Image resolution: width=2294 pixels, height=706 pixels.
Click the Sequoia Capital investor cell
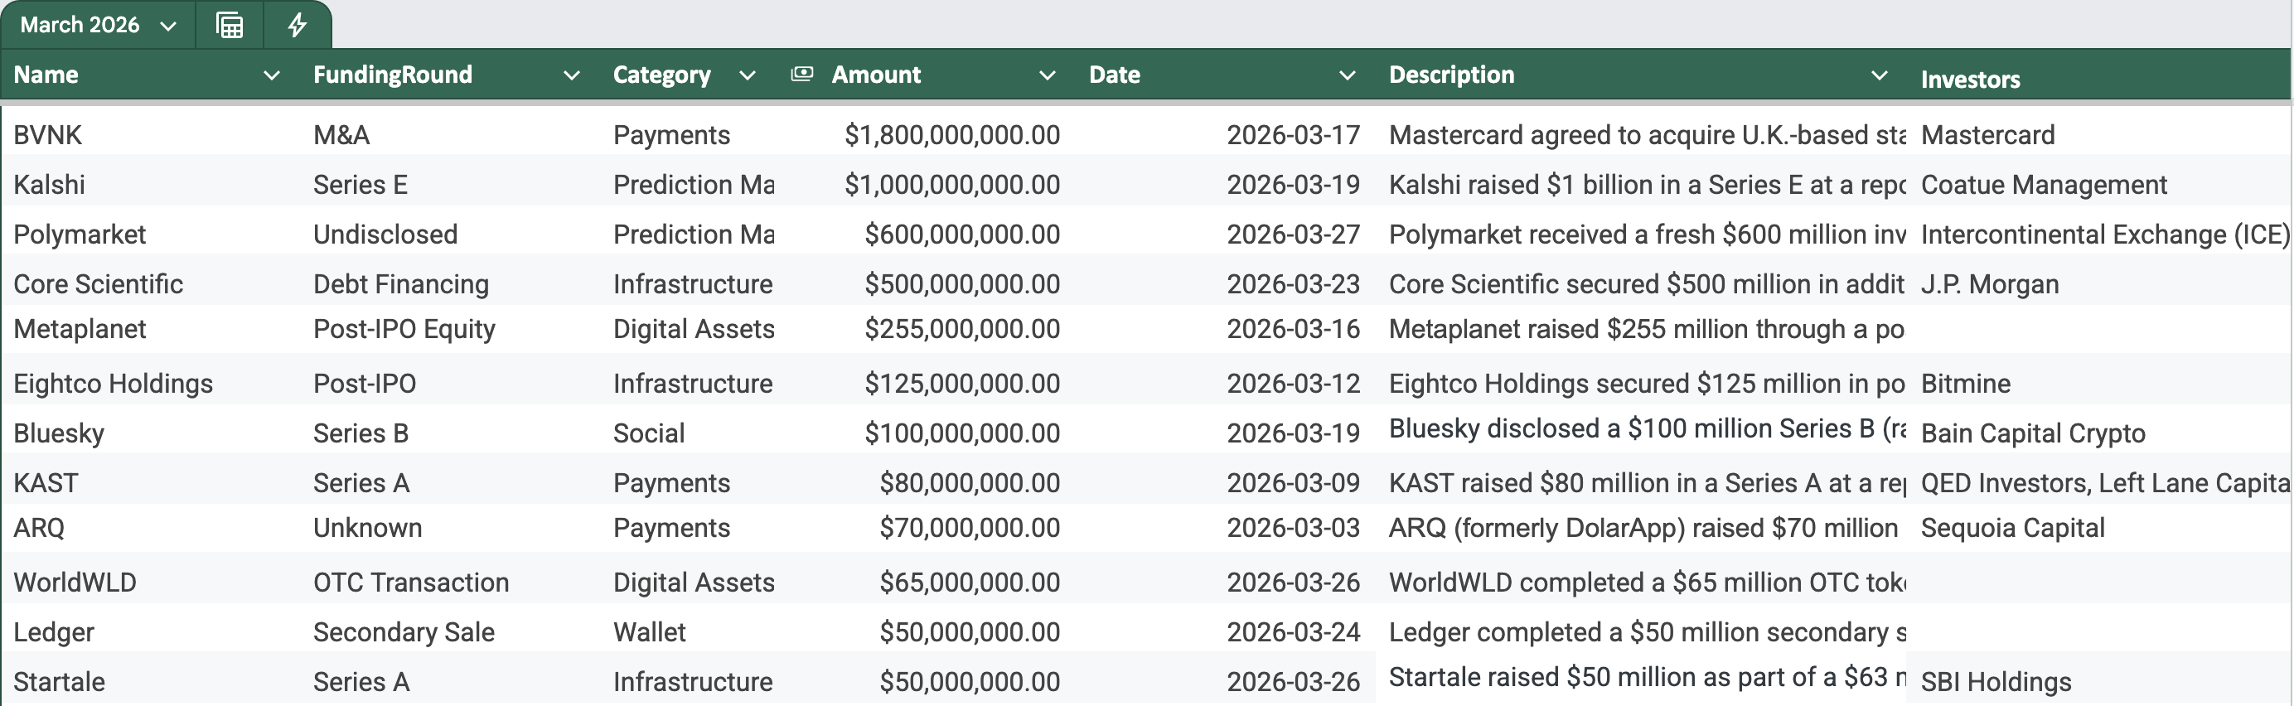click(x=2012, y=528)
